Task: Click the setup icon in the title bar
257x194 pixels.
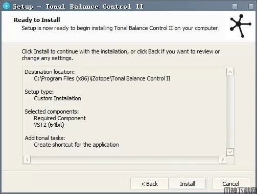Action: (x=6, y=6)
